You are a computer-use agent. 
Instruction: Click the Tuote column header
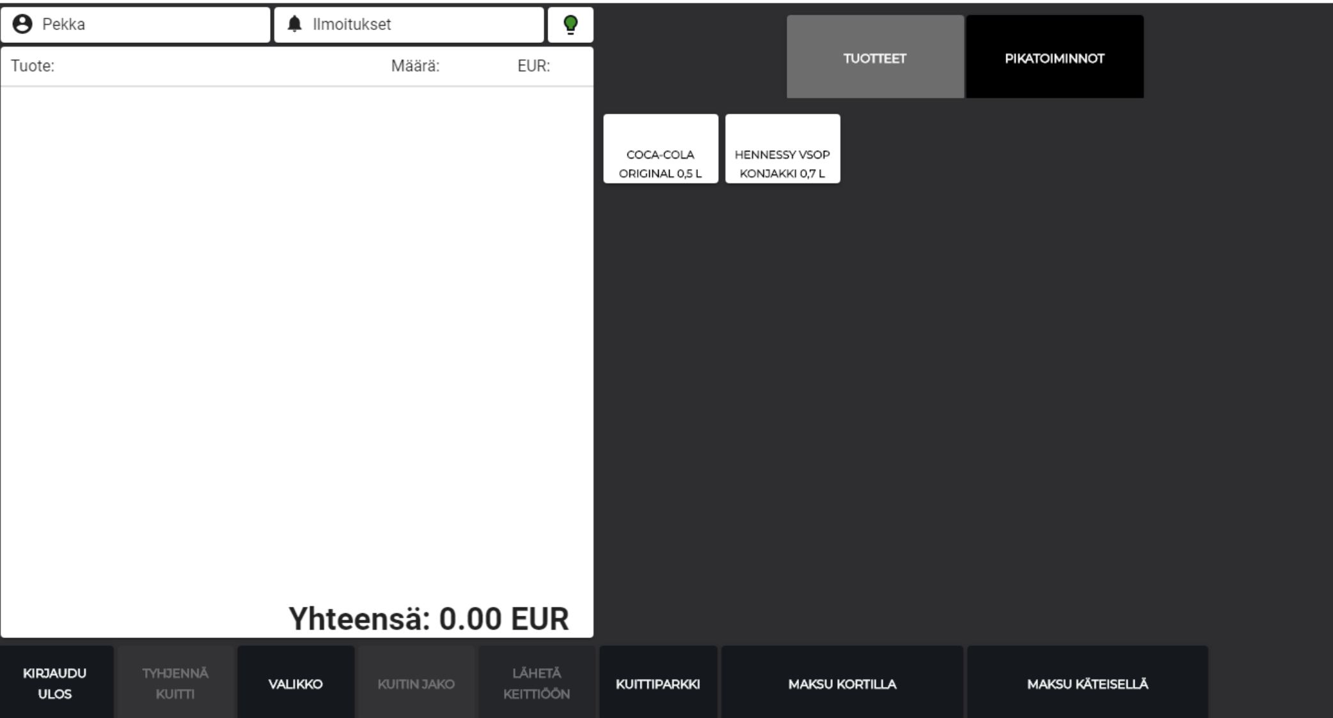[33, 66]
